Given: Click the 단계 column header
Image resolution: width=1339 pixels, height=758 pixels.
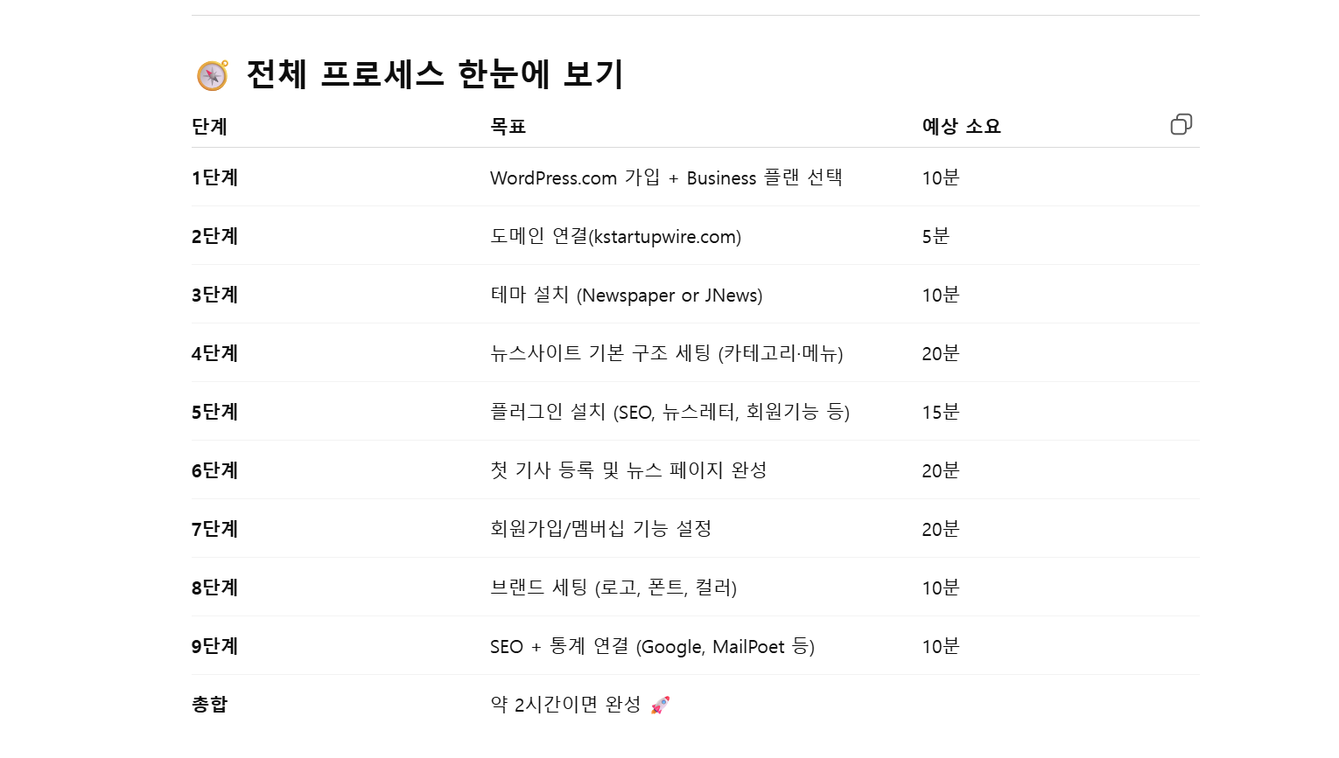Looking at the screenshot, I should 209,127.
